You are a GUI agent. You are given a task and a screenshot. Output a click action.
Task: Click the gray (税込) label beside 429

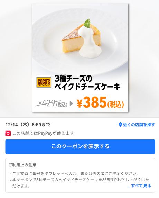pos(62,105)
